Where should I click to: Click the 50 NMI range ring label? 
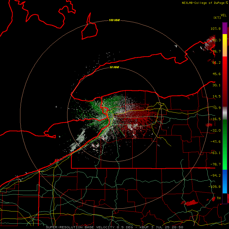click(x=114, y=67)
